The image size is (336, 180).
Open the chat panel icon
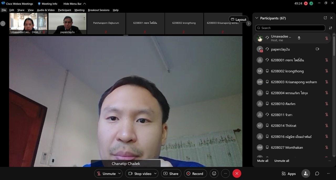coord(317,173)
